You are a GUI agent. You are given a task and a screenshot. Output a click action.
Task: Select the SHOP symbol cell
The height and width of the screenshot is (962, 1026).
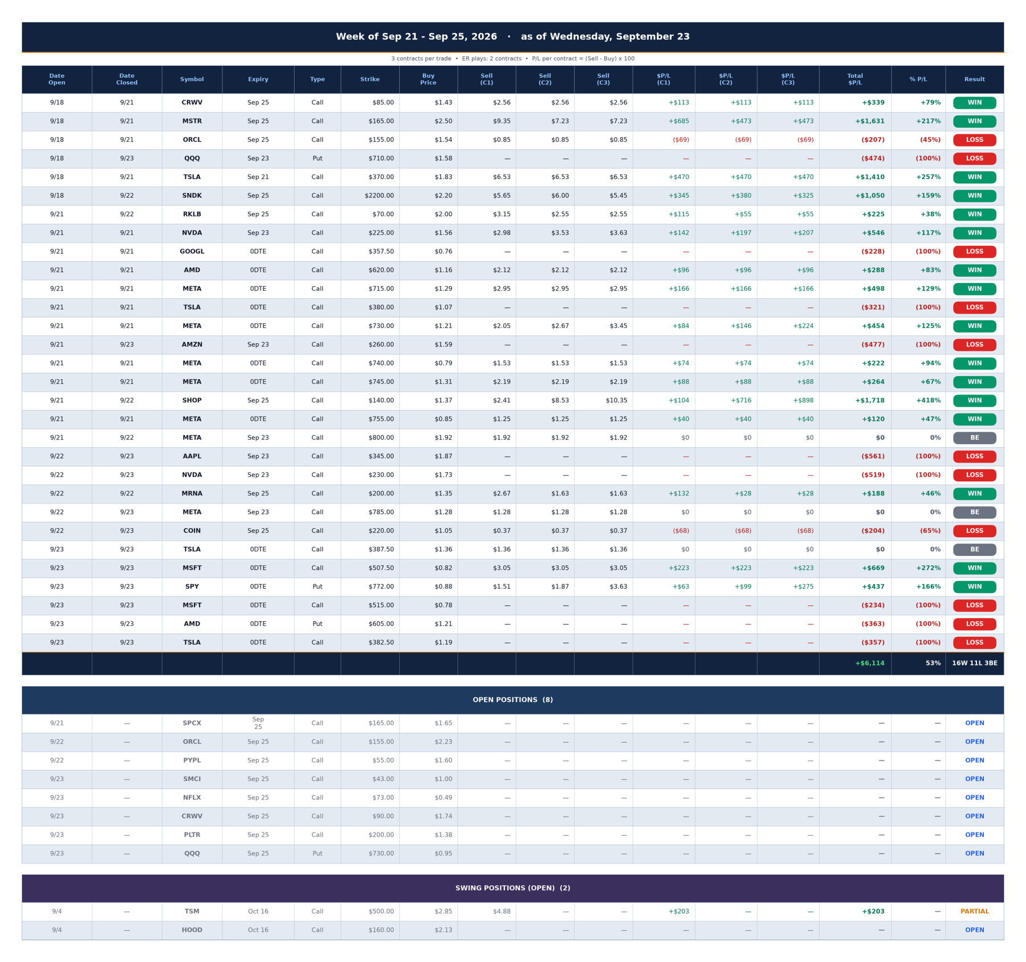click(192, 400)
